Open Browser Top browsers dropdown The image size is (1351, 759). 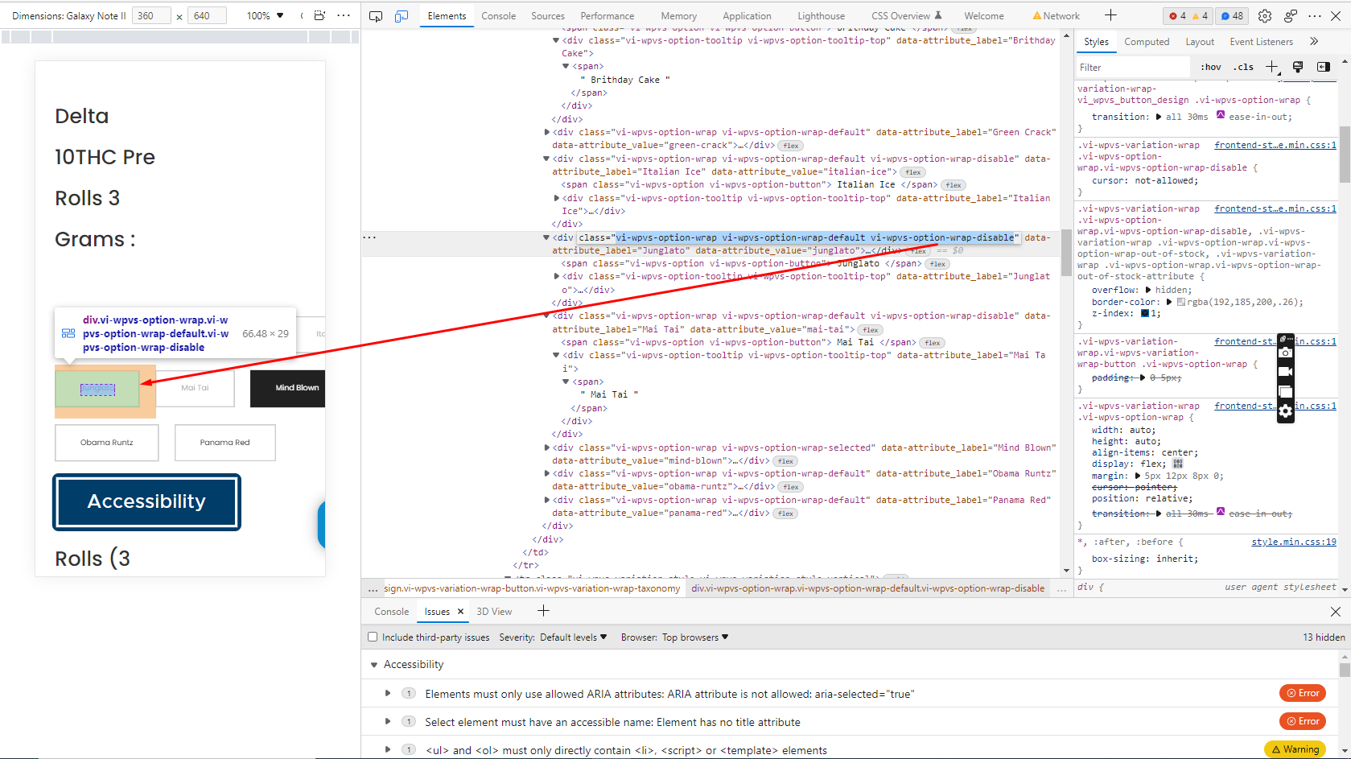695,637
